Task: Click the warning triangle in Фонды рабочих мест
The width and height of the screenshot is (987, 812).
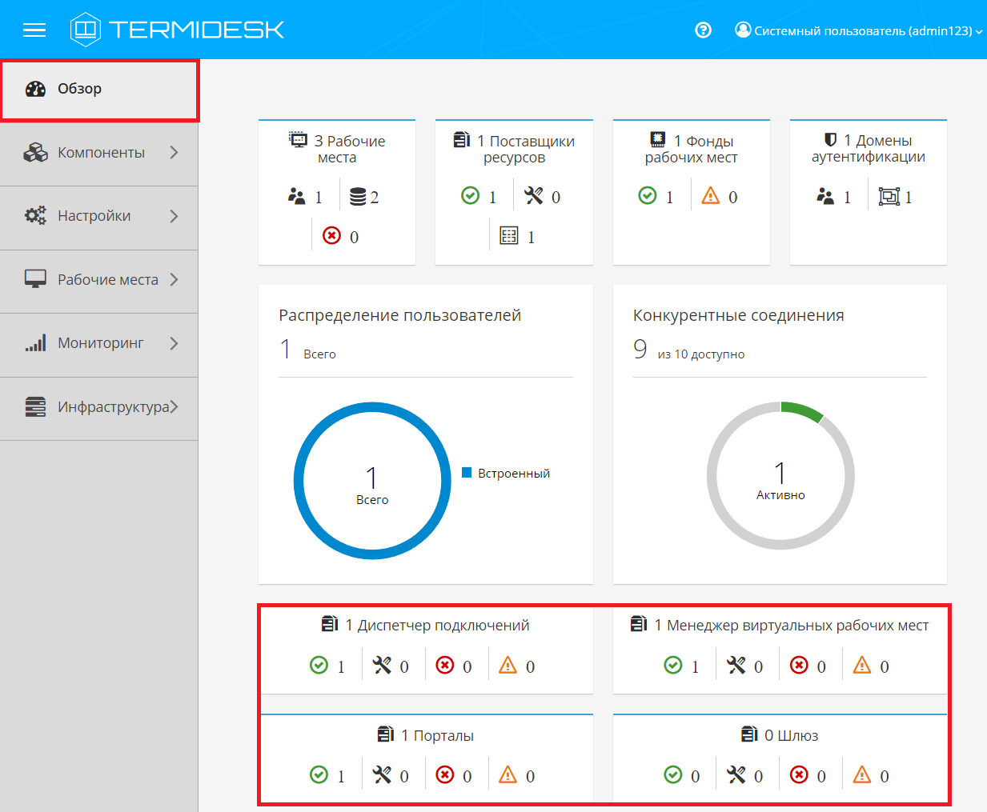Action: (711, 196)
